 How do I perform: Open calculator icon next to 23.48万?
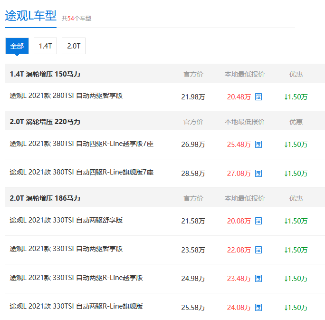(258, 279)
